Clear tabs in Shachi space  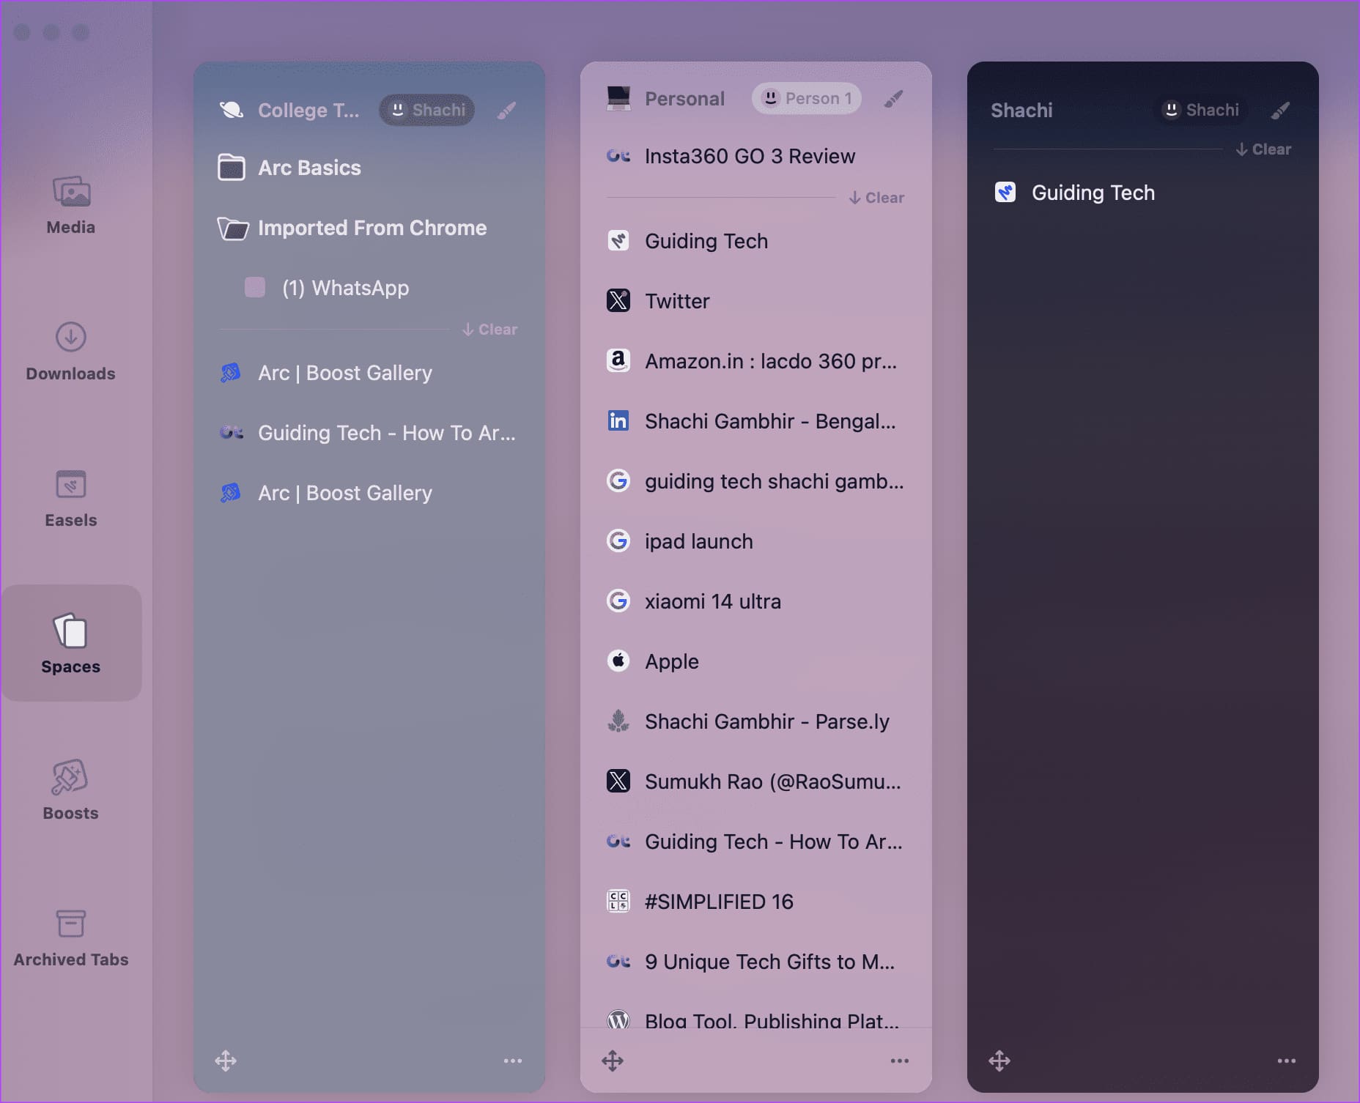point(1263,149)
